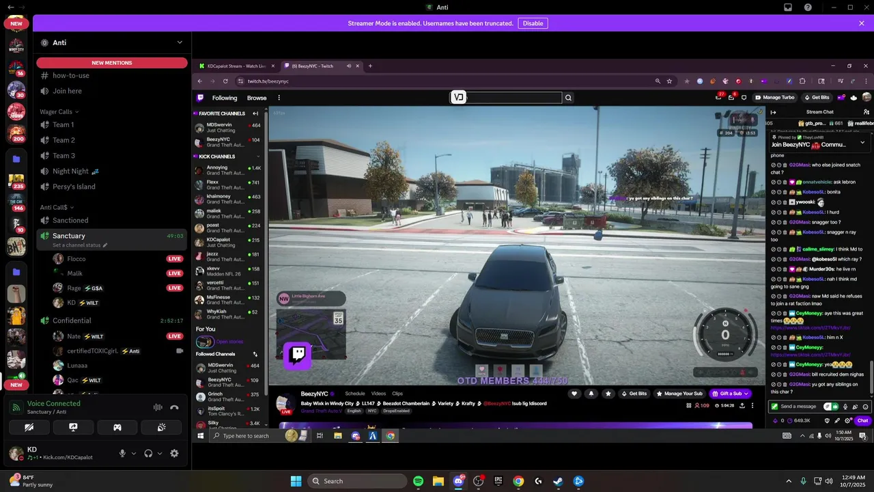Open headphone output options chevron
Image resolution: width=874 pixels, height=492 pixels.
160,453
